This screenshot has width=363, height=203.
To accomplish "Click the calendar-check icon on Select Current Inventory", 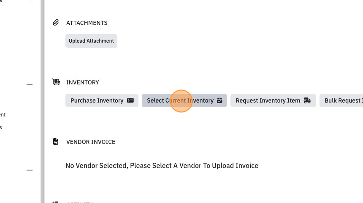I will tap(219, 100).
